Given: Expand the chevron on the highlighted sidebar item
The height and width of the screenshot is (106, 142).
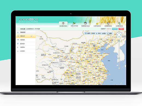Looking at the screenshot, I should [x=32, y=36].
